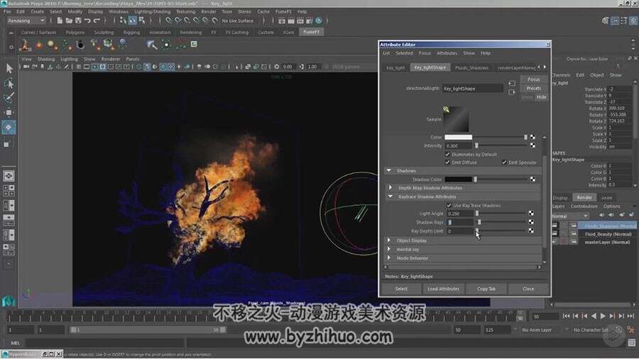Screen dimensions: 639x359
Task: Switch to Key_lightShape tab
Action: pos(430,67)
